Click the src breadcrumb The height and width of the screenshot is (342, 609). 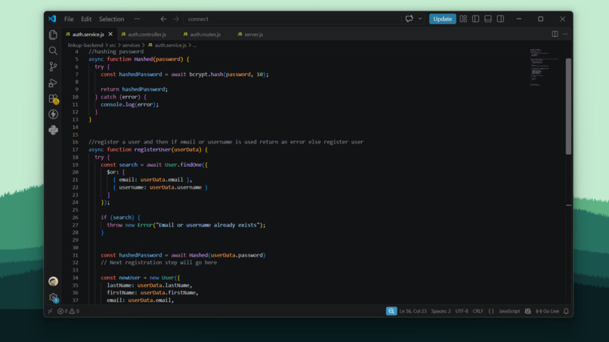click(113, 45)
